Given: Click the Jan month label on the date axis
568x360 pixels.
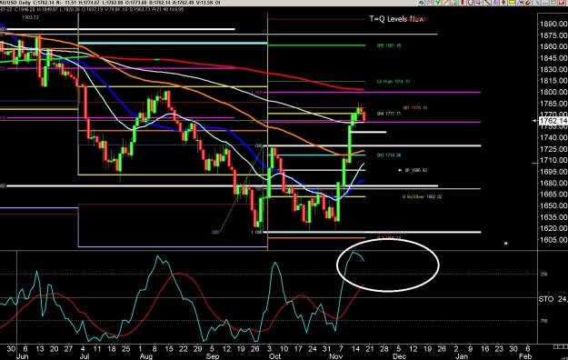Looking at the screenshot, I should click(x=462, y=356).
